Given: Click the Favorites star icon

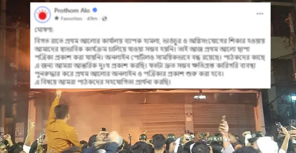Looking at the screenshot, I should (57, 18).
